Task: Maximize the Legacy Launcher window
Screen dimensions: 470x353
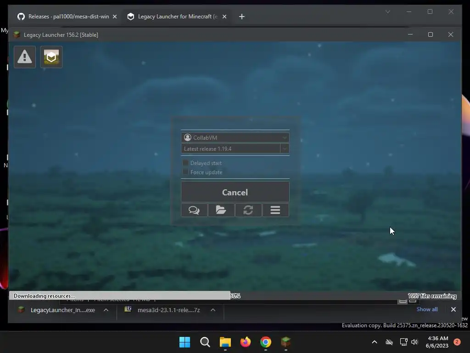Action: (x=431, y=34)
